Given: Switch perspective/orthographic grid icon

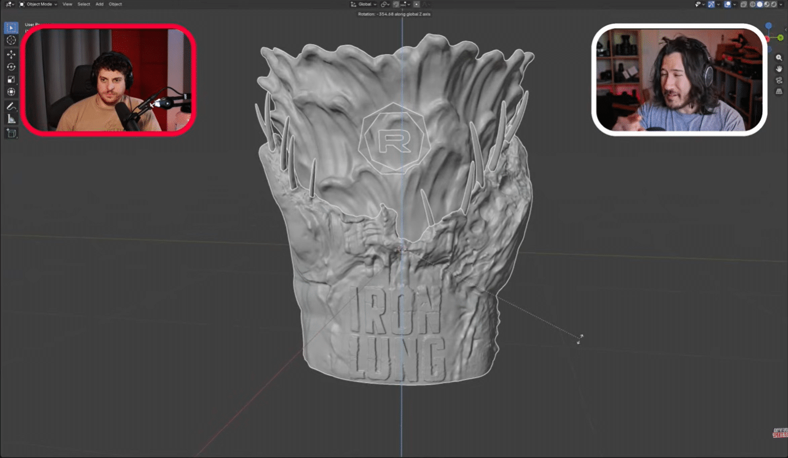Looking at the screenshot, I should [779, 91].
